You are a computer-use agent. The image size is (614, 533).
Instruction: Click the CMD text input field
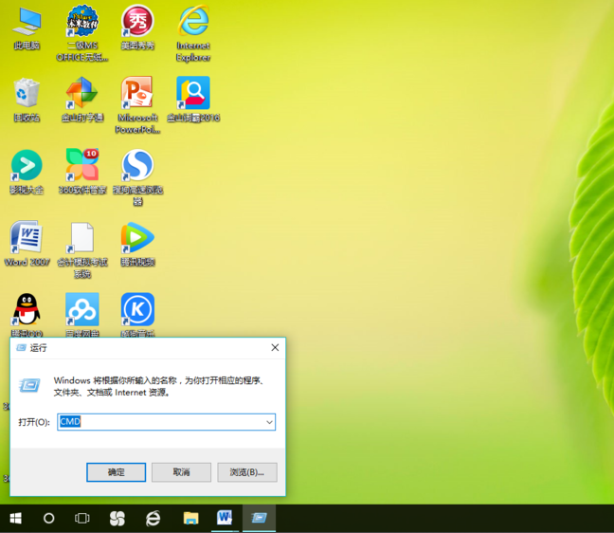[x=161, y=422]
